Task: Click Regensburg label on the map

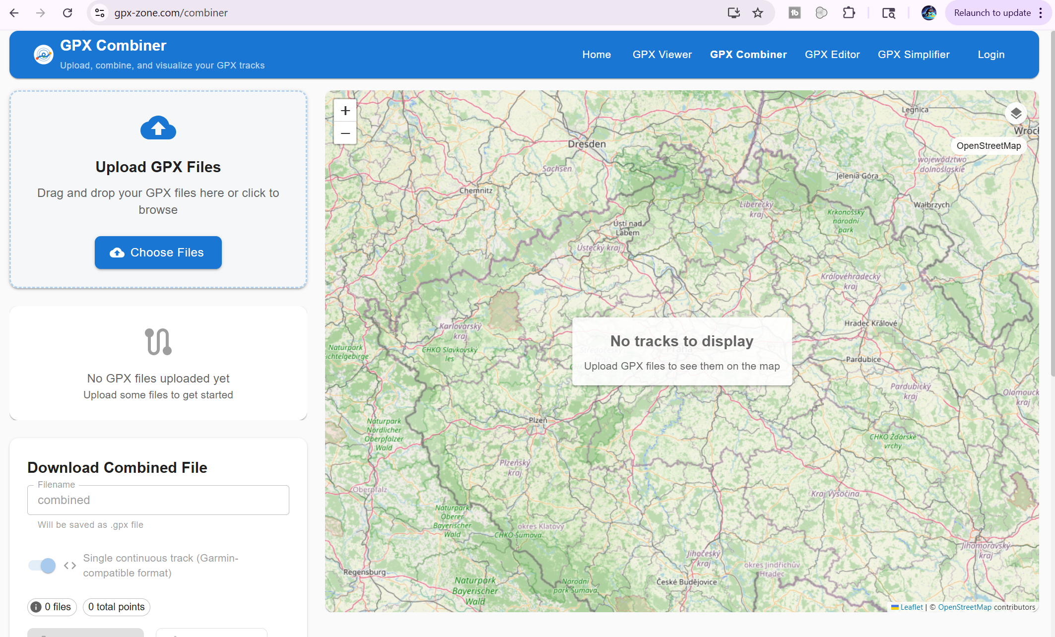Action: click(365, 572)
